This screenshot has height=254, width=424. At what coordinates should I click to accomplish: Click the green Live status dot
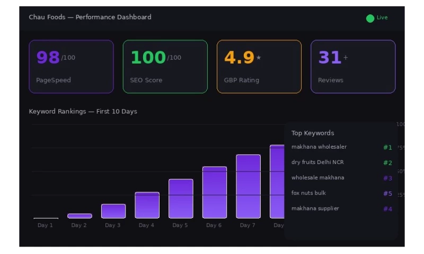pos(370,19)
